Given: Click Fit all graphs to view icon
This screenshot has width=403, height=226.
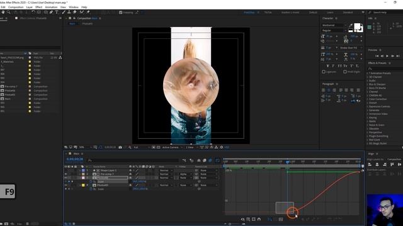Looking at the screenshot, I should (281, 219).
